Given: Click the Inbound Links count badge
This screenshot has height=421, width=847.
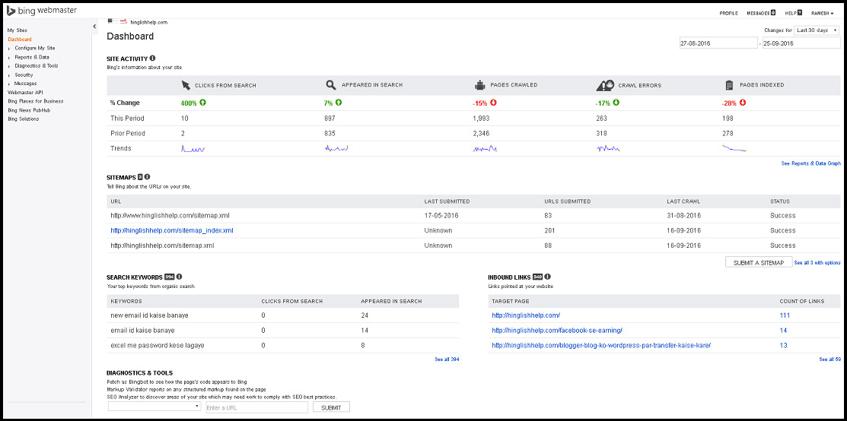Looking at the screenshot, I should [537, 277].
